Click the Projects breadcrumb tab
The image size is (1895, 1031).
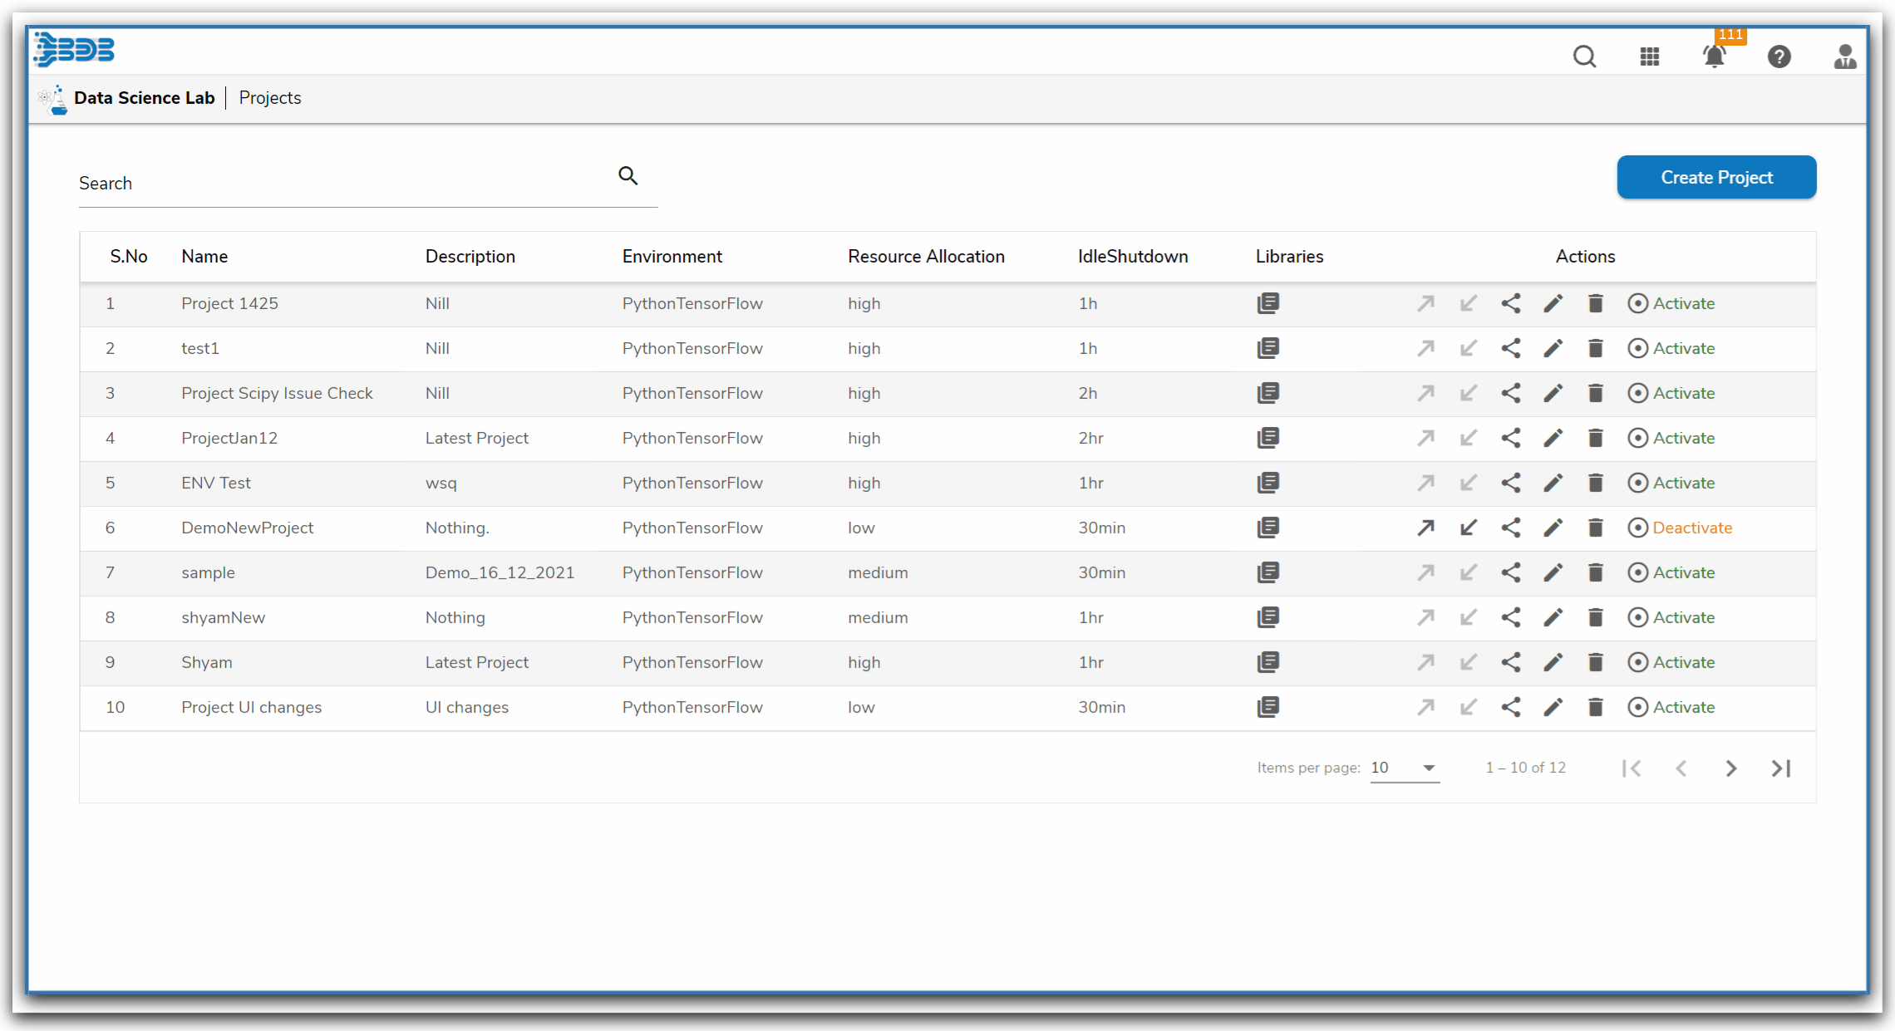pos(269,98)
